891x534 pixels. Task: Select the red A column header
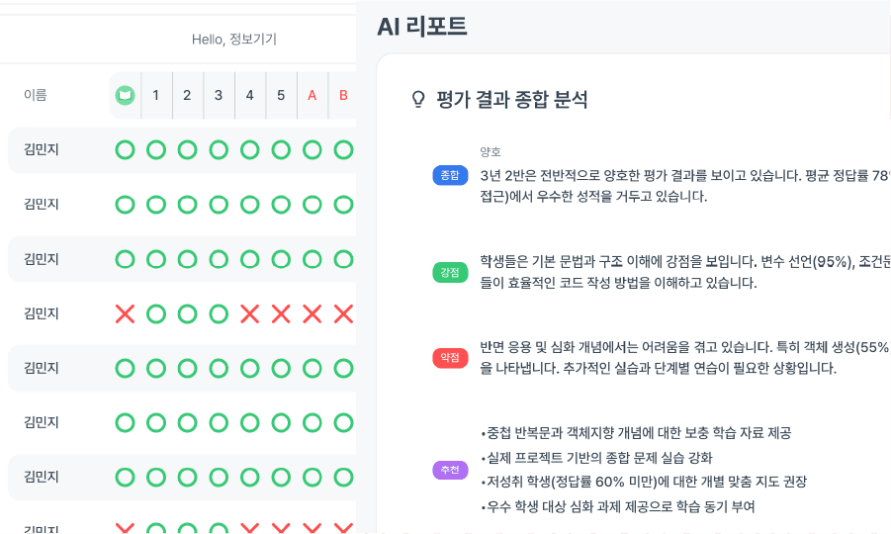[x=312, y=96]
